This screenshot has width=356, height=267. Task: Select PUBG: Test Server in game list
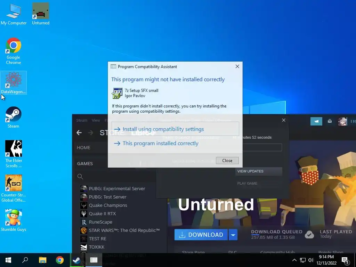[x=107, y=197]
